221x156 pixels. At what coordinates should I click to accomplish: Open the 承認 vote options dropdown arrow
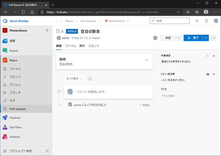click(x=179, y=38)
